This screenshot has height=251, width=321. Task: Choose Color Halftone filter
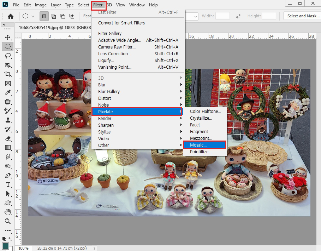205,111
